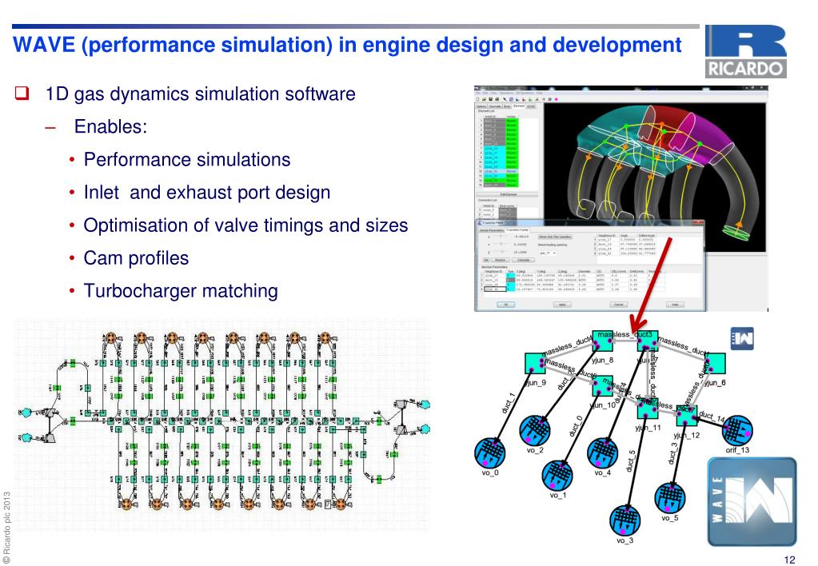
Task: Select the vo_2 valve node
Action: 535,430
